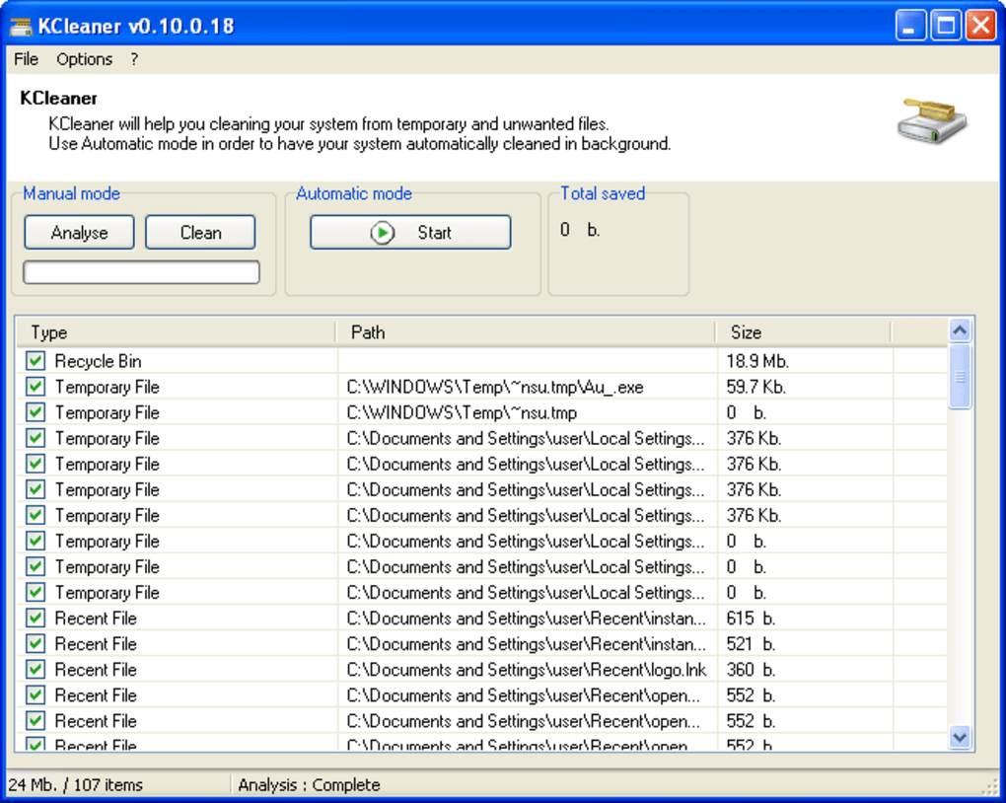Click the Clean button
The height and width of the screenshot is (803, 1006).
click(200, 233)
